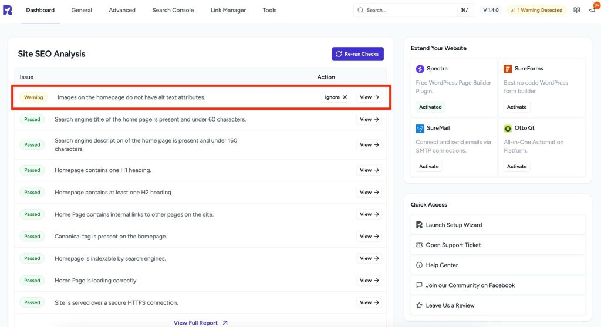Activate the SureForms plugin

click(x=516, y=107)
